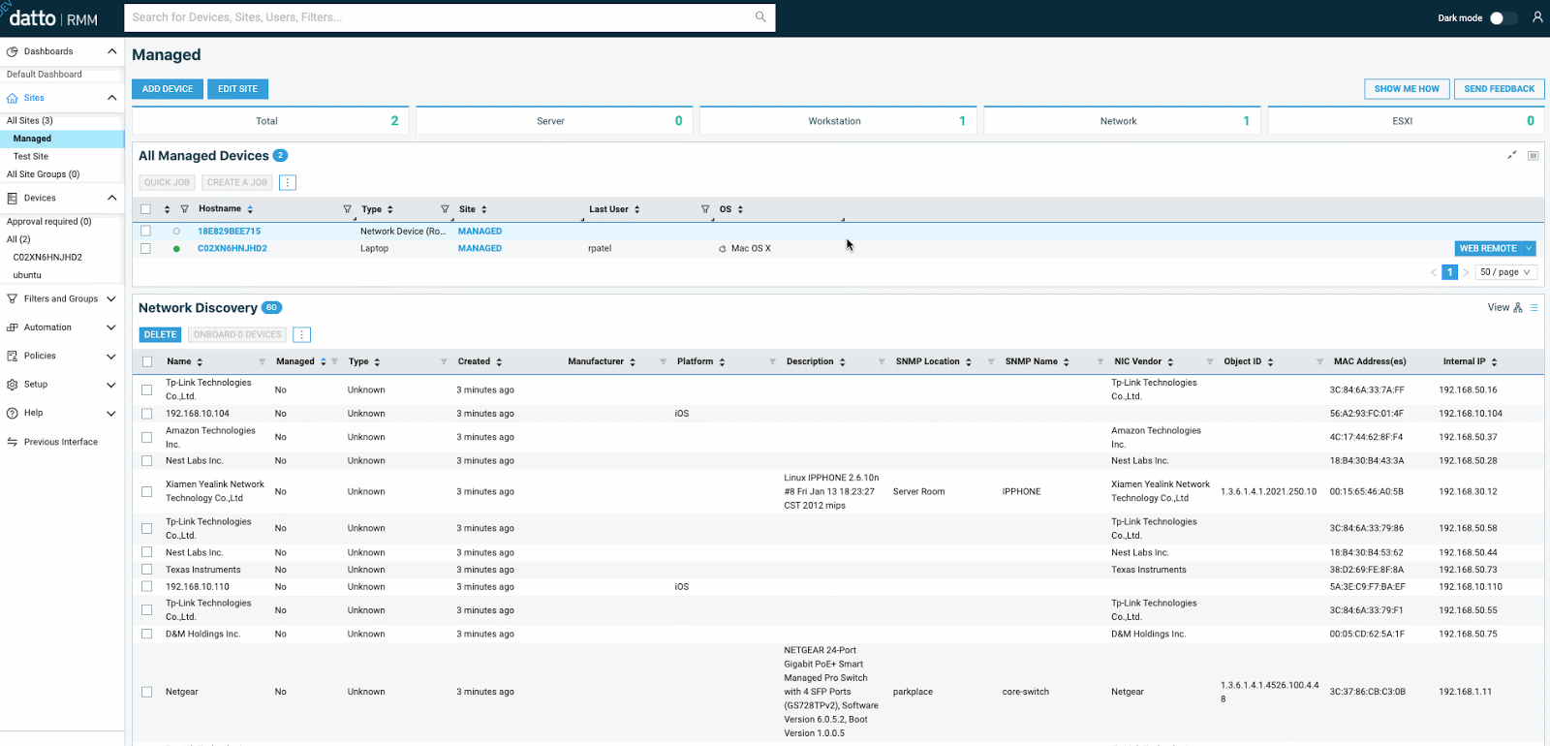Open column chooser icon in All Managed Devices
Image resolution: width=1550 pixels, height=746 pixels.
[1534, 155]
